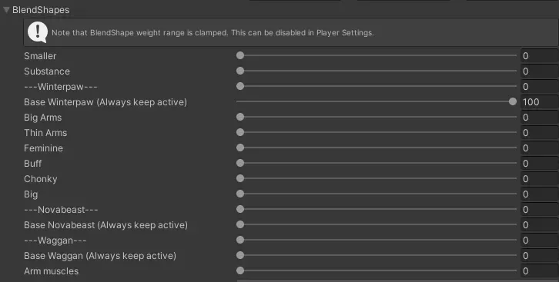
Task: Click the Thin Arms property label
Action: (x=45, y=133)
